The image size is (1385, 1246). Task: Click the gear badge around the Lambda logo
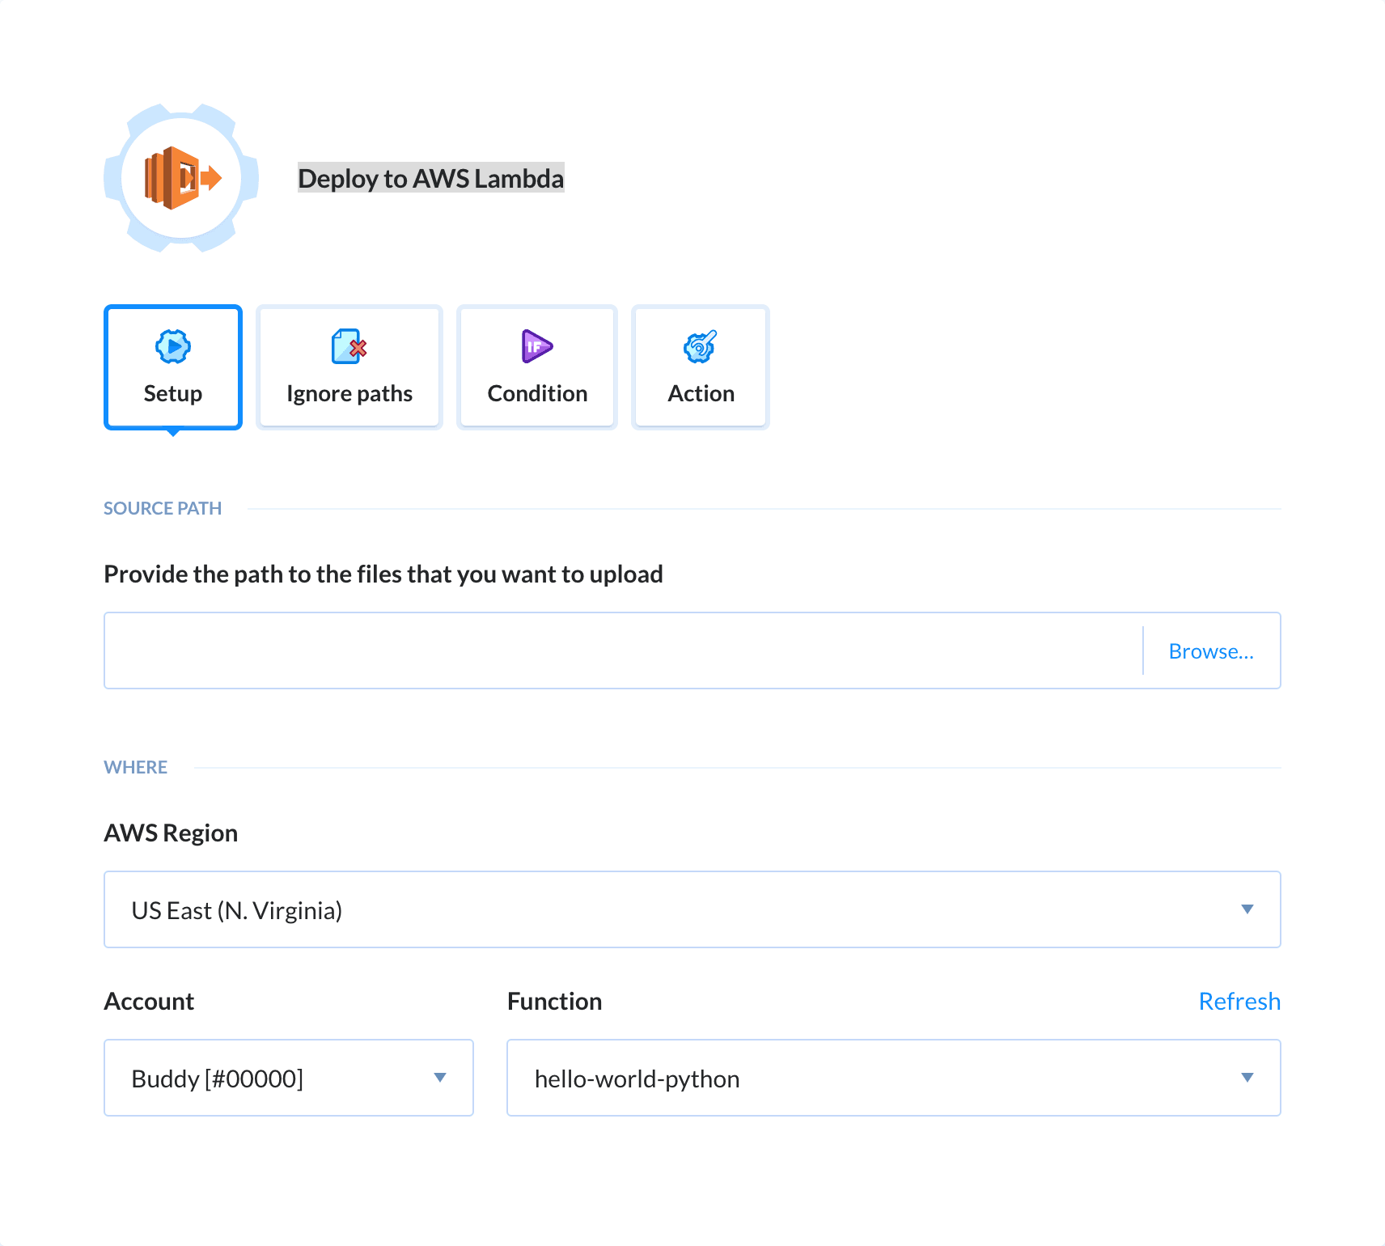(x=180, y=113)
